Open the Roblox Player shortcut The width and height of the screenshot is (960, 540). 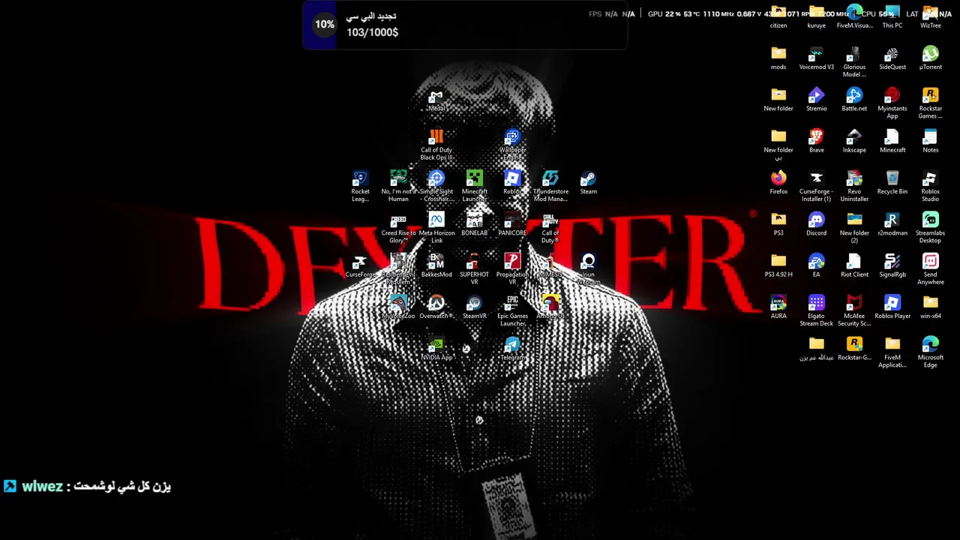(892, 306)
